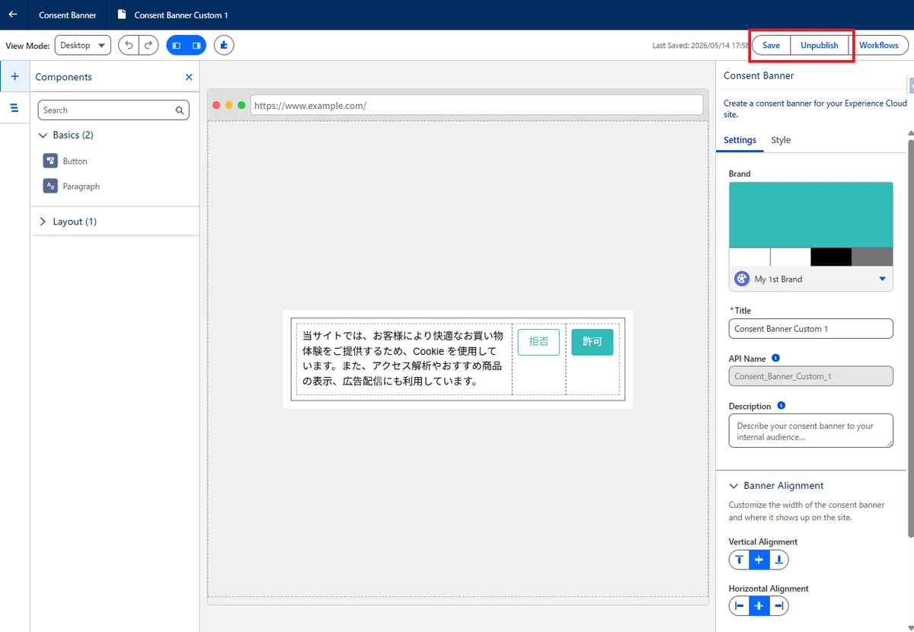This screenshot has width=914, height=632.
Task: Click the Title input field
Action: click(x=810, y=329)
